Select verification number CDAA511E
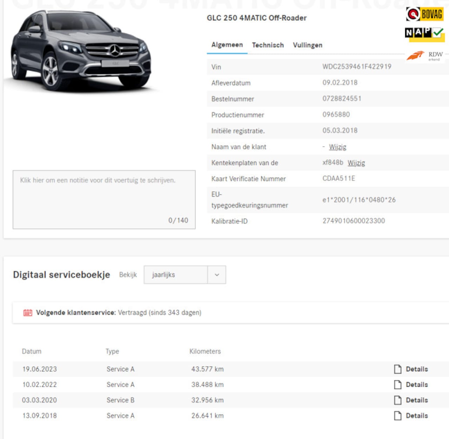449x439 pixels. pos(339,178)
